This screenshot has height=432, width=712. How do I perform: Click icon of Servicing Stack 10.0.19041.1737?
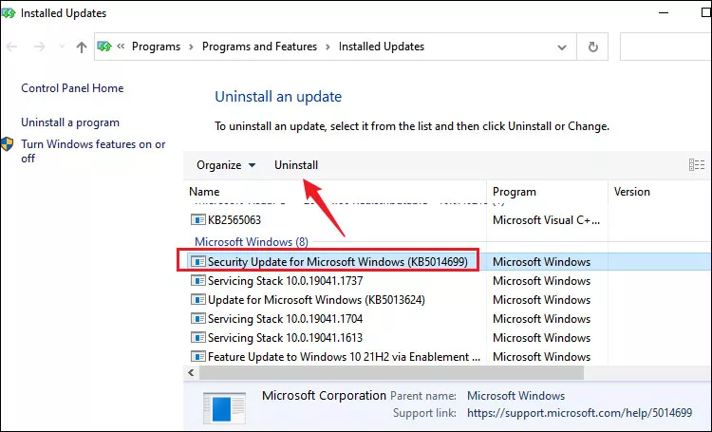click(x=197, y=281)
